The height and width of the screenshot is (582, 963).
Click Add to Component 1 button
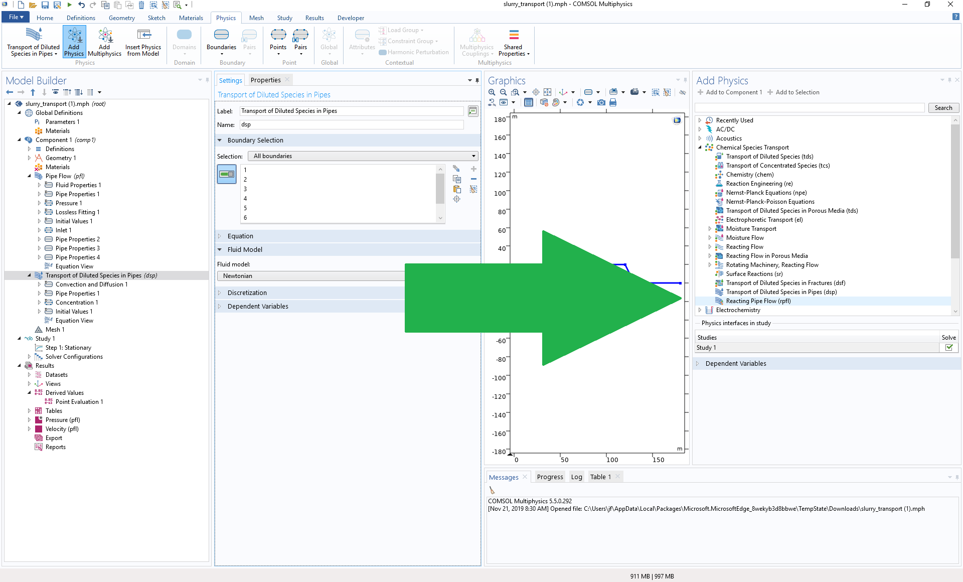tap(730, 92)
